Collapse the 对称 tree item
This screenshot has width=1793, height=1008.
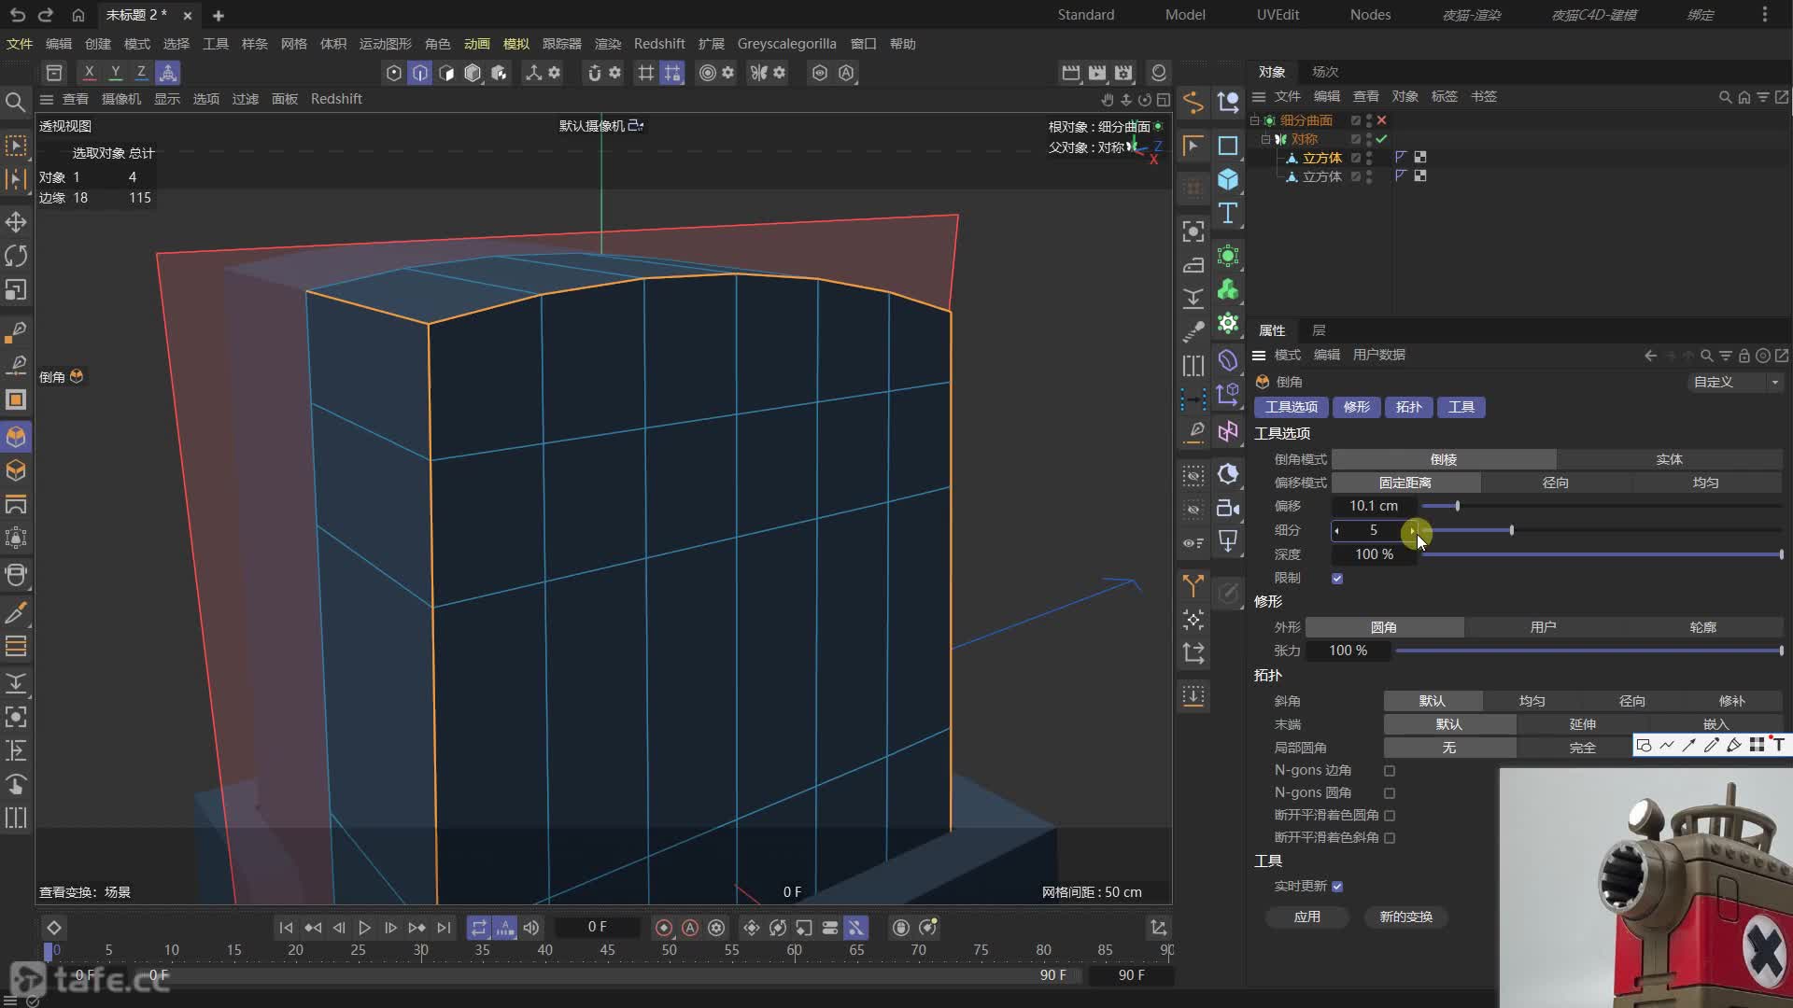click(x=1266, y=139)
